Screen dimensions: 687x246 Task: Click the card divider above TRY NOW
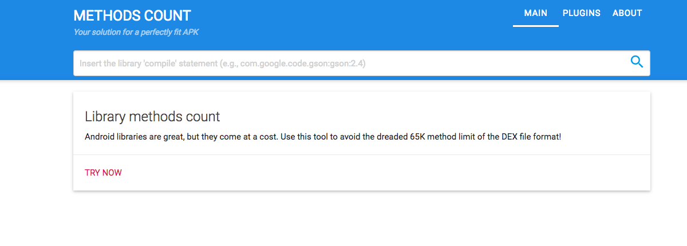362,154
